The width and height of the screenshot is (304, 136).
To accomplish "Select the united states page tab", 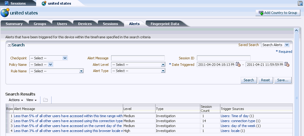I will click(60, 3).
